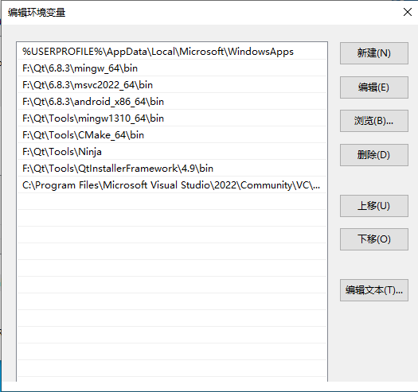Select the F:\Qt\Tools\QtInstallerFramework\4.9\bin entry
The width and height of the screenshot is (418, 392).
pos(172,169)
